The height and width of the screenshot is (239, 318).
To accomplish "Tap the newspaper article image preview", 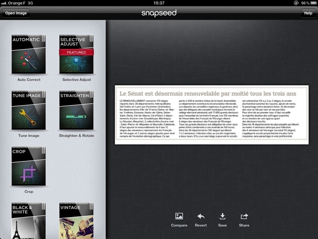I will [x=212, y=116].
